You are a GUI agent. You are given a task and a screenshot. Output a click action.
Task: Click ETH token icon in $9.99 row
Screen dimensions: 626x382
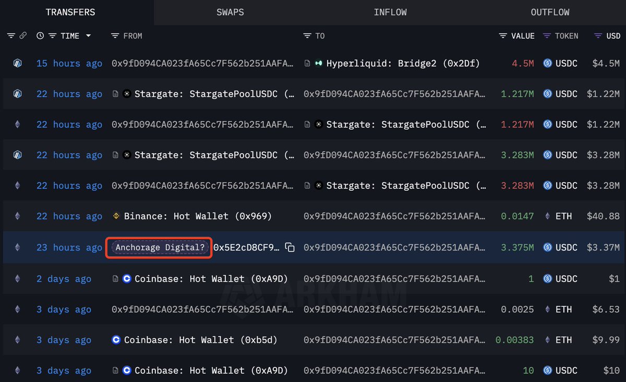547,340
